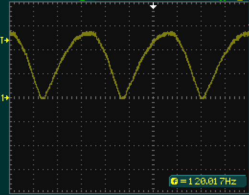Select the channel 1 ground reference marker
249x195 pixels.
[x=5, y=98]
